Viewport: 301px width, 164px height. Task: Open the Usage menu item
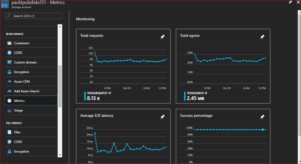(x=31, y=110)
